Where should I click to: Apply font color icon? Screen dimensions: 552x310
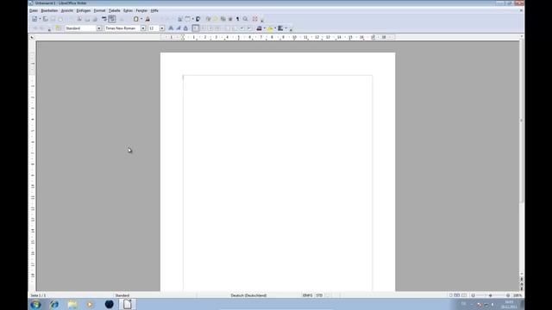point(259,28)
